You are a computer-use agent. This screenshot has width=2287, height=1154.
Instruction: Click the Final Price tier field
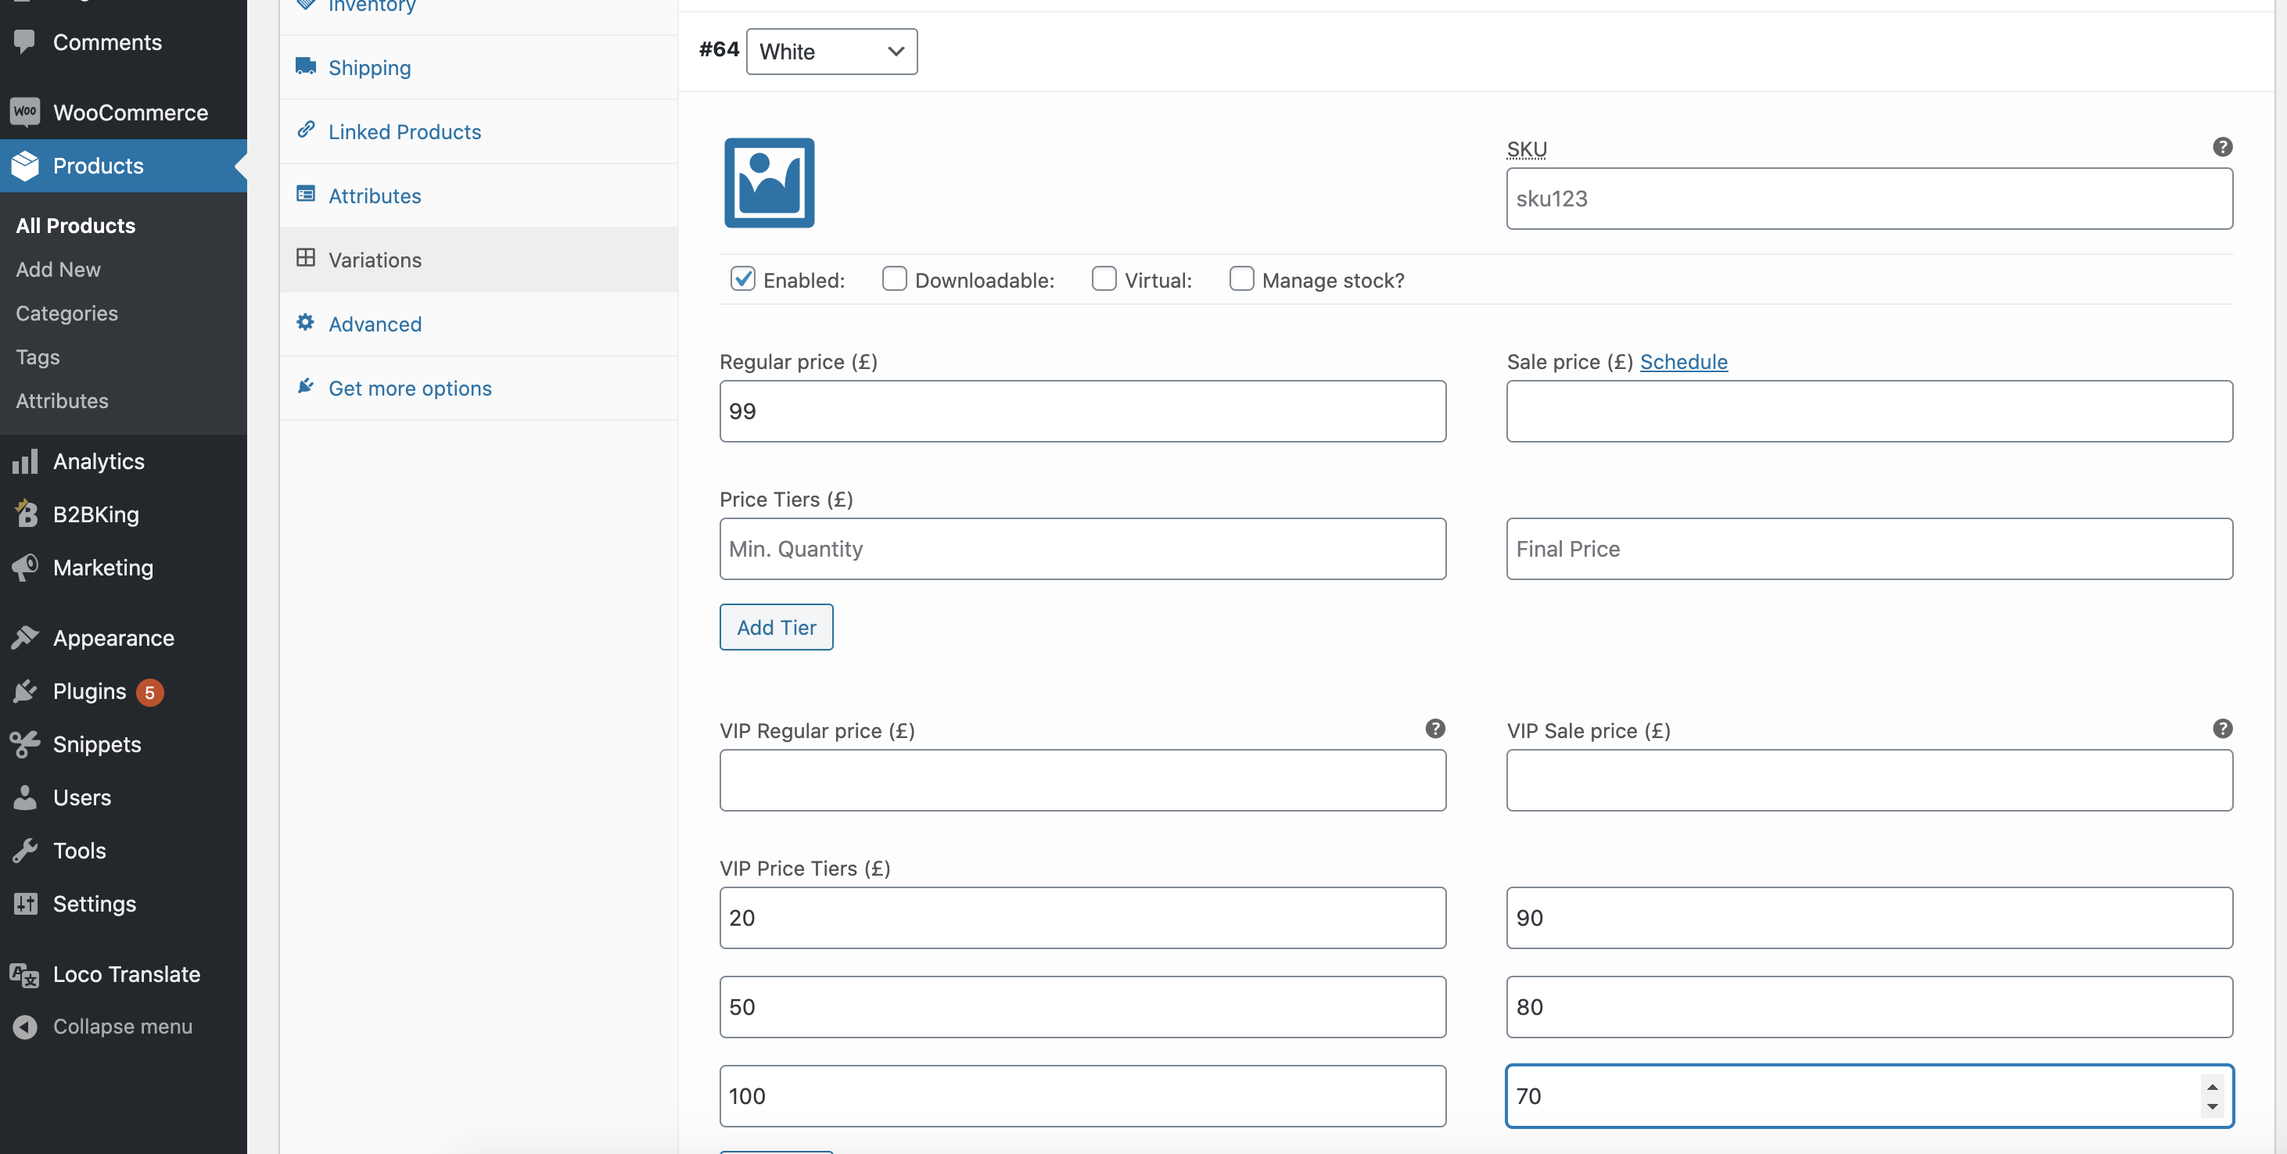pyautogui.click(x=1869, y=549)
